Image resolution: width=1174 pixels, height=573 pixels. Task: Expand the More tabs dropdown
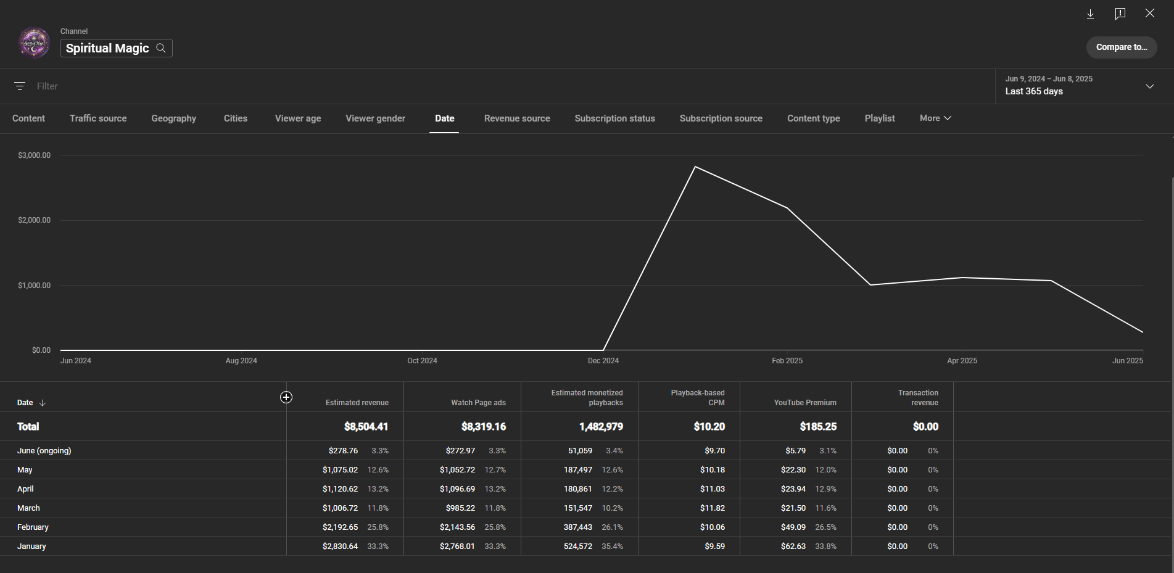click(x=935, y=118)
